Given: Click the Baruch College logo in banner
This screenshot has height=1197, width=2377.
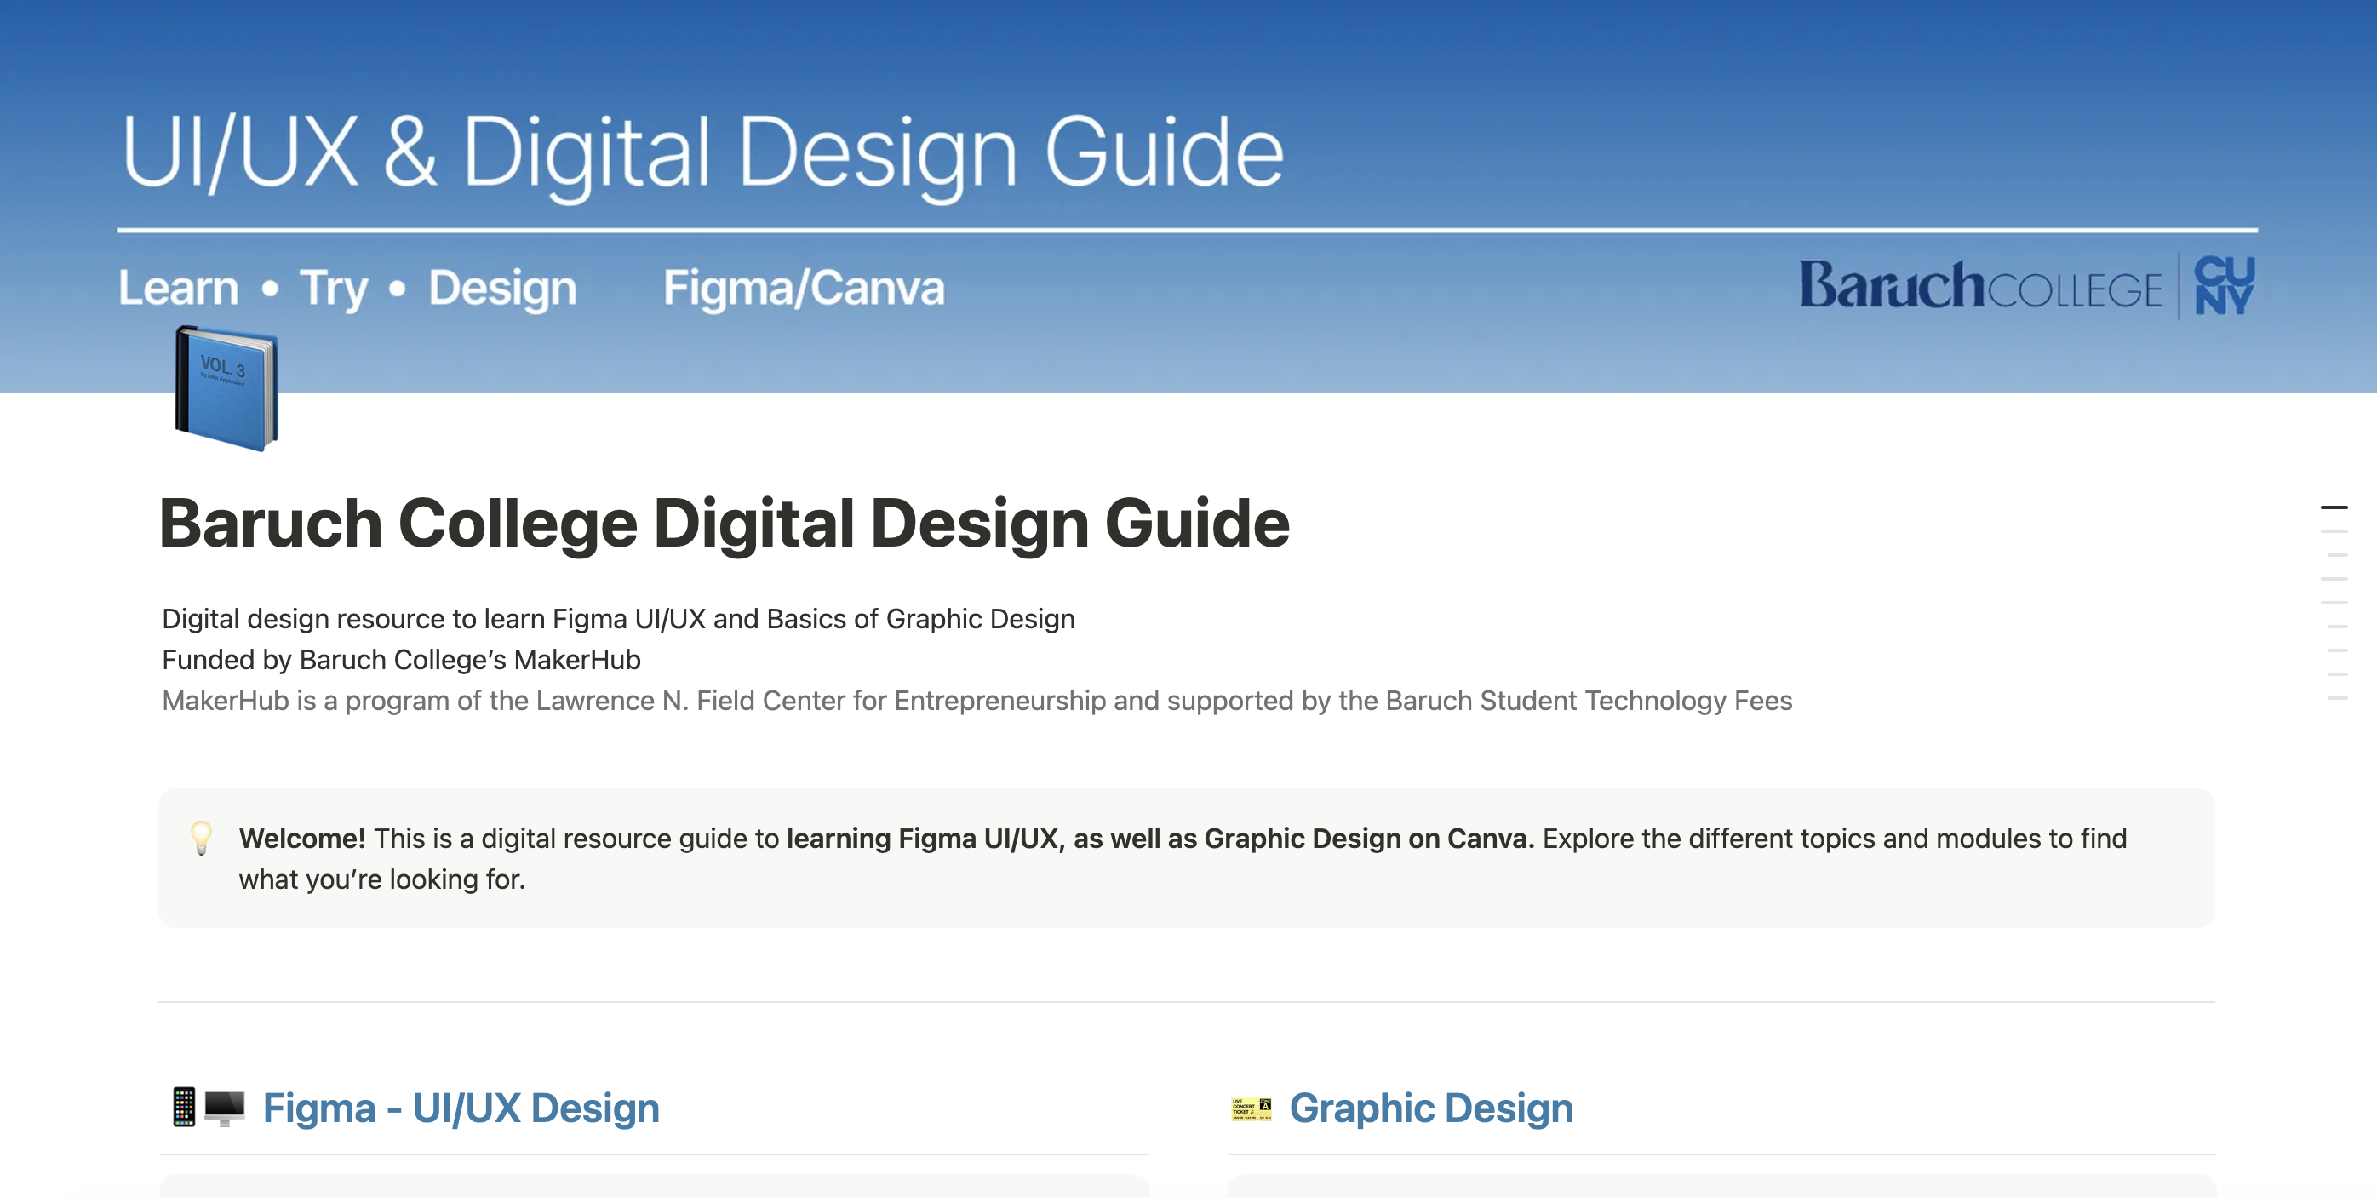Looking at the screenshot, I should 1980,286.
